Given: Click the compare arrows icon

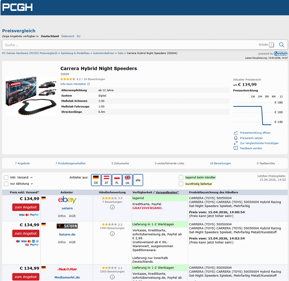Looking at the screenshot, I should point(236,143).
